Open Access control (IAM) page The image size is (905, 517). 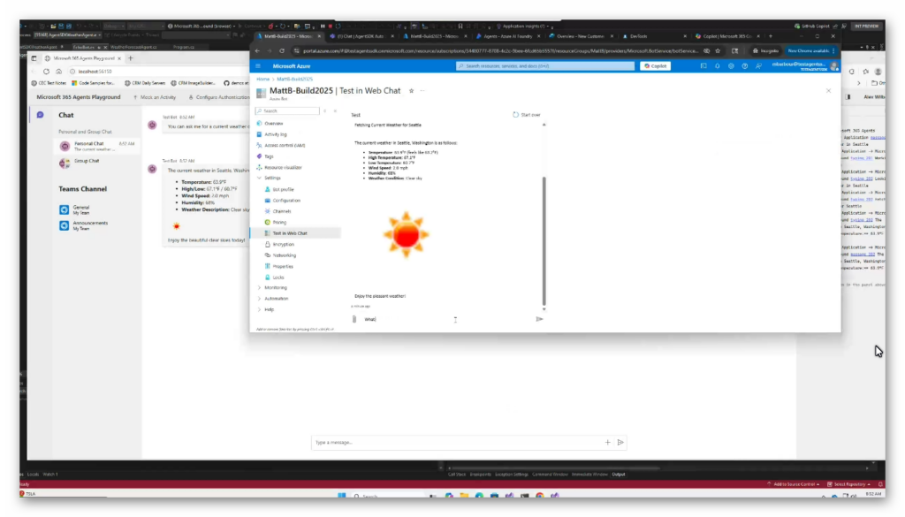click(x=285, y=146)
